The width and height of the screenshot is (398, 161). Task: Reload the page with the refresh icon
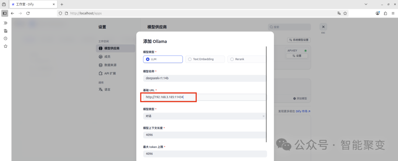coord(28,13)
